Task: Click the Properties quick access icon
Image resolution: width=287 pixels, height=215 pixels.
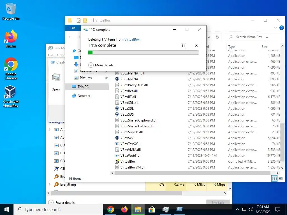Action: (79, 20)
